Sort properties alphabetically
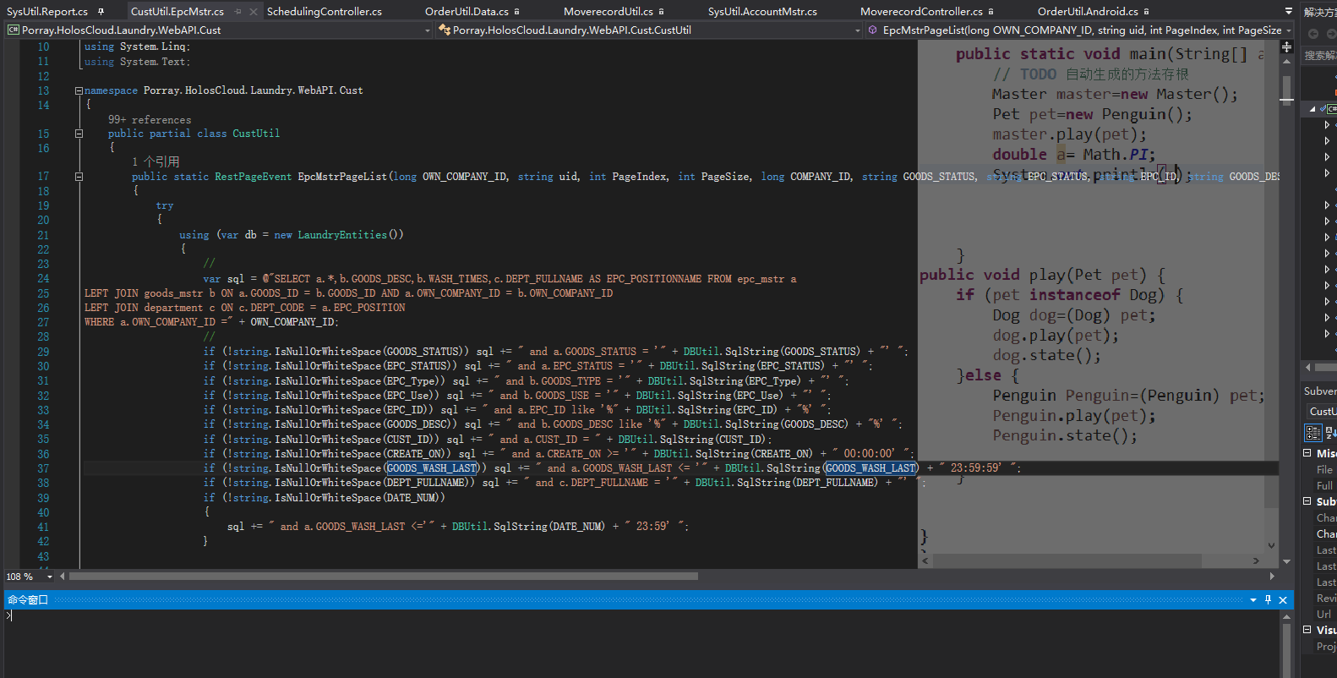 click(x=1330, y=433)
